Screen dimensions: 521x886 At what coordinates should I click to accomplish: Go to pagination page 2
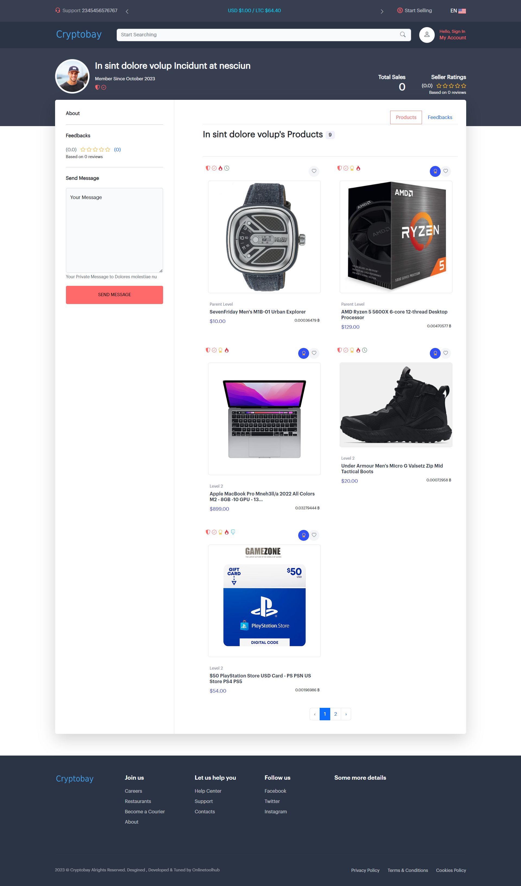coord(335,714)
